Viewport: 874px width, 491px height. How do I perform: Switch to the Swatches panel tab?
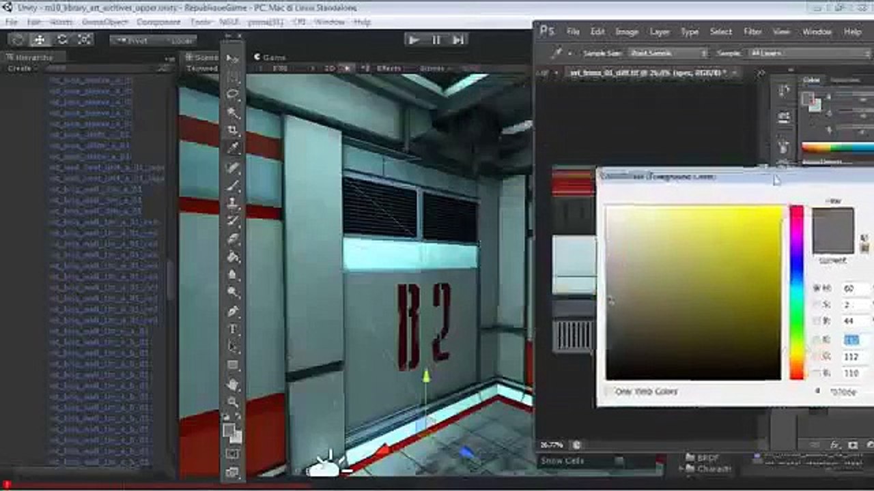845,80
